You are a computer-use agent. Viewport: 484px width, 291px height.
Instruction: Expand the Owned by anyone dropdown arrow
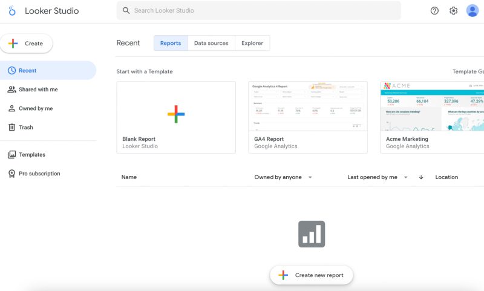coord(310,177)
